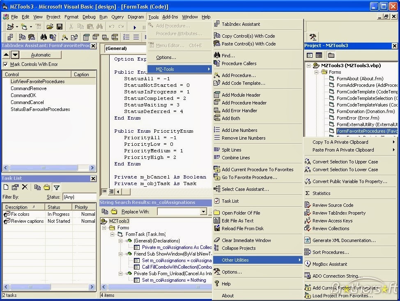The width and height of the screenshot is (400, 301).
Task: Open the Debug menu
Action: (89, 17)
